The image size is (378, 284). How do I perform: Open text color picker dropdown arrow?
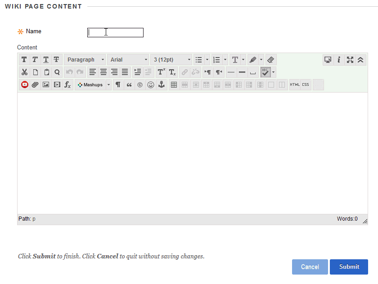point(243,59)
